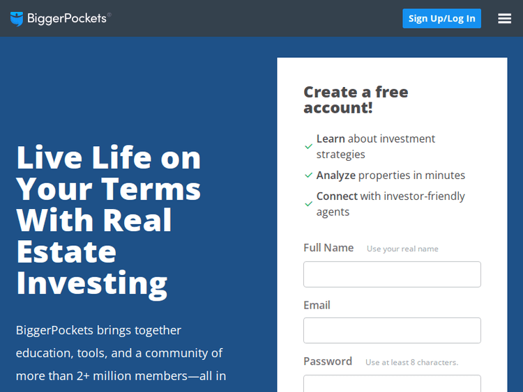The height and width of the screenshot is (392, 523).
Task: Click the "Analyze properties in minutes" text
Action: (391, 175)
